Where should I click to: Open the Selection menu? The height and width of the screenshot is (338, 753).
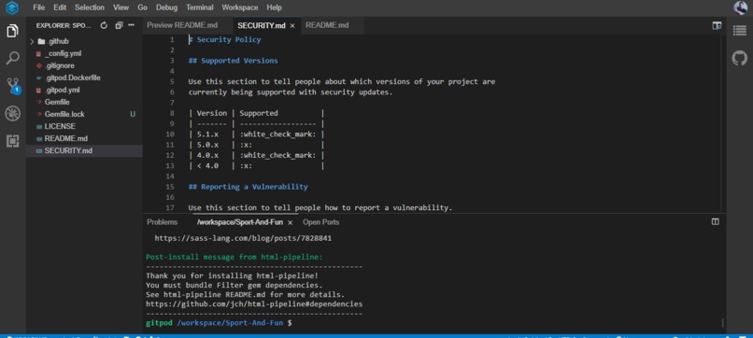tap(90, 7)
